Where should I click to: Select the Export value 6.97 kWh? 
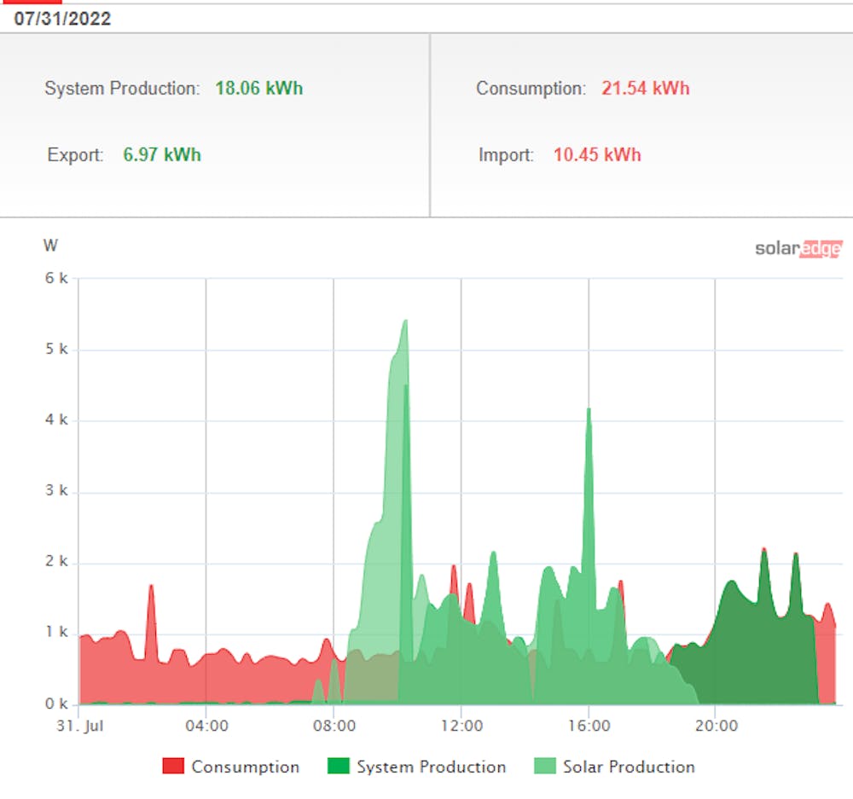point(162,154)
